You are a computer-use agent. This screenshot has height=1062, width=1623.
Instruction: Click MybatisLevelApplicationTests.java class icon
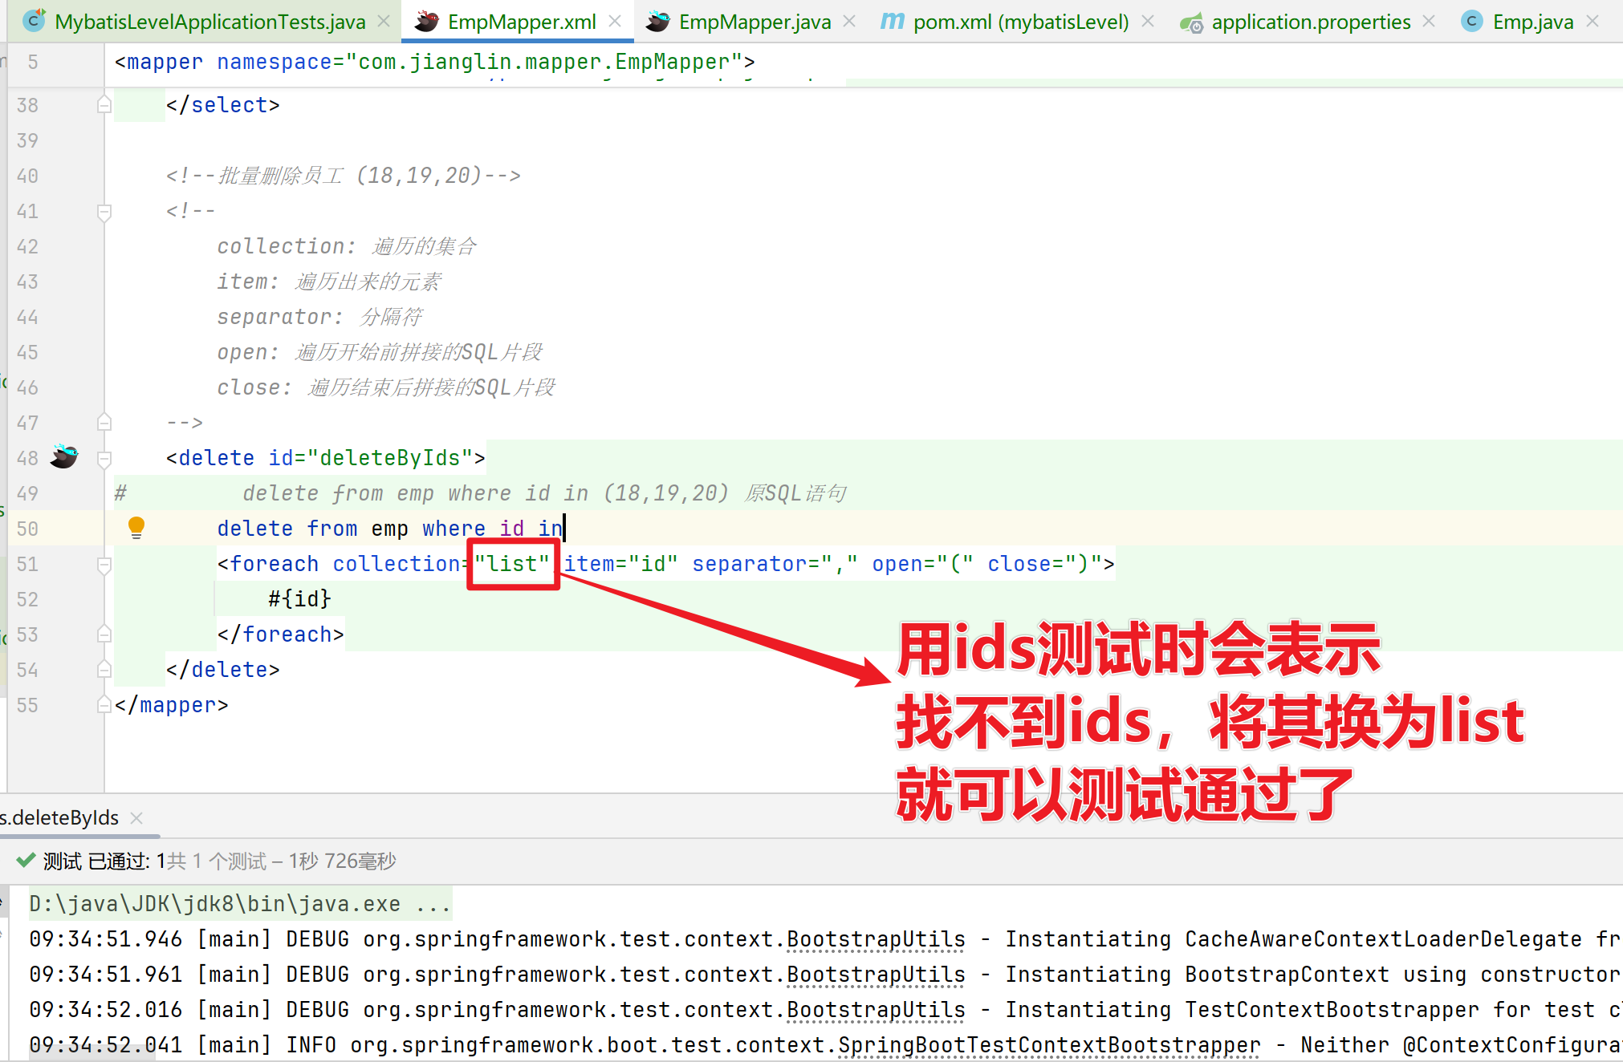click(34, 22)
